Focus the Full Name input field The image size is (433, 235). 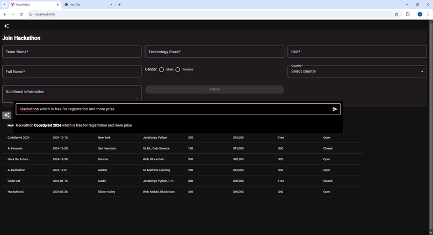click(x=72, y=72)
